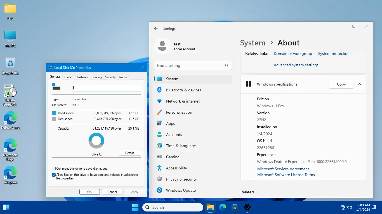Click the Settings back arrow

[156, 28]
